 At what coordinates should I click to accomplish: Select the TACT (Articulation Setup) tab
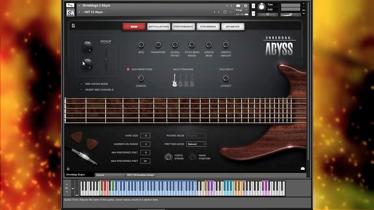click(x=140, y=175)
